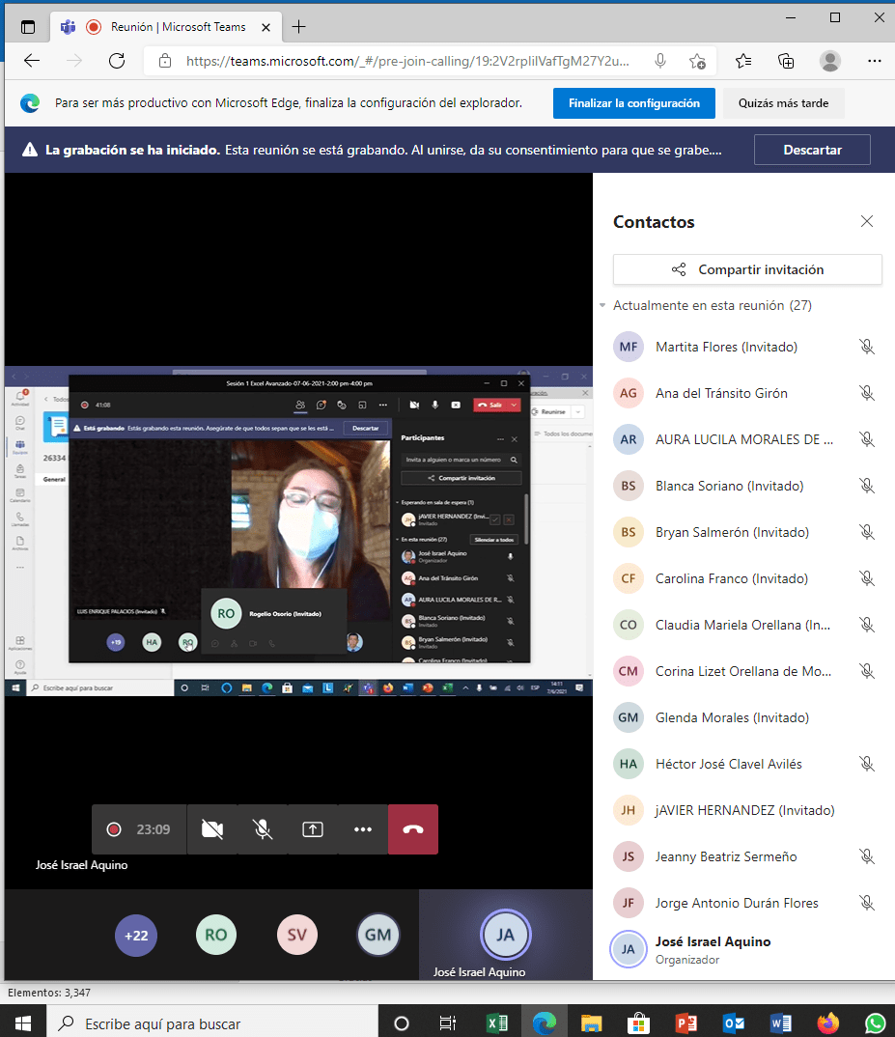The image size is (895, 1037).
Task: Click muted mic icon for AURA LUCILA MORALES
Action: click(867, 439)
